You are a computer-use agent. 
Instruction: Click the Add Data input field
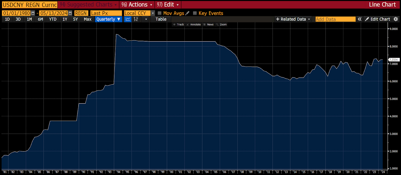coord(335,19)
